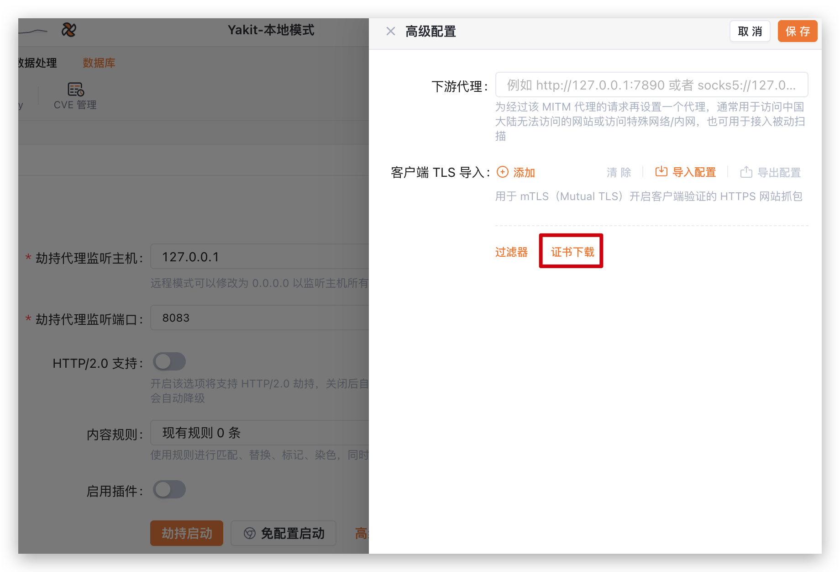Toggle the HTTP/2.0 支持 switch

[x=169, y=362]
